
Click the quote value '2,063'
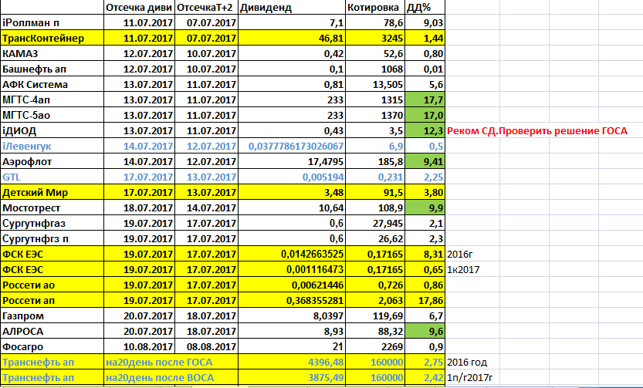[375, 300]
